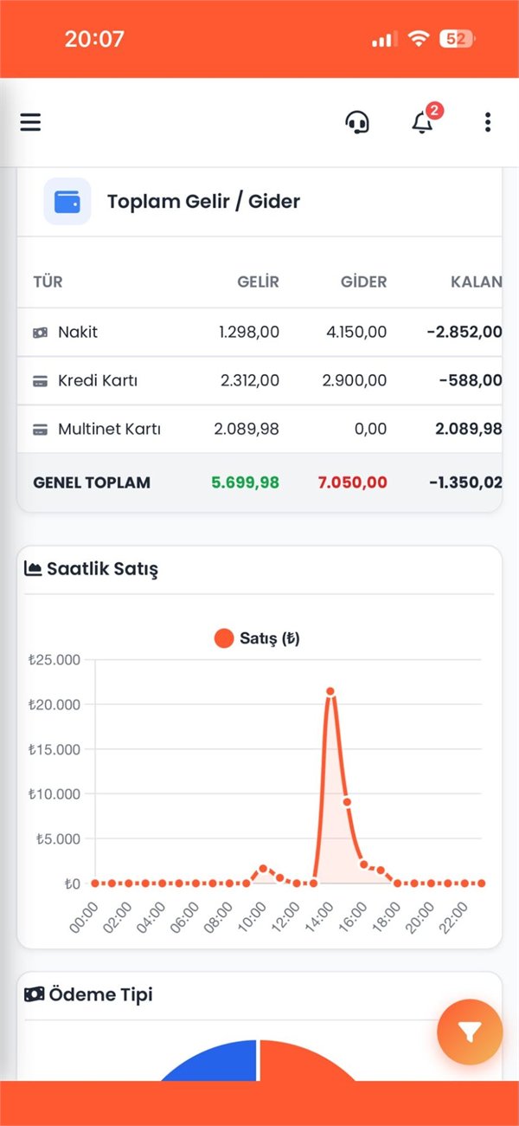Select the Nakit row in the table
519x1126 pixels.
[x=259, y=332]
